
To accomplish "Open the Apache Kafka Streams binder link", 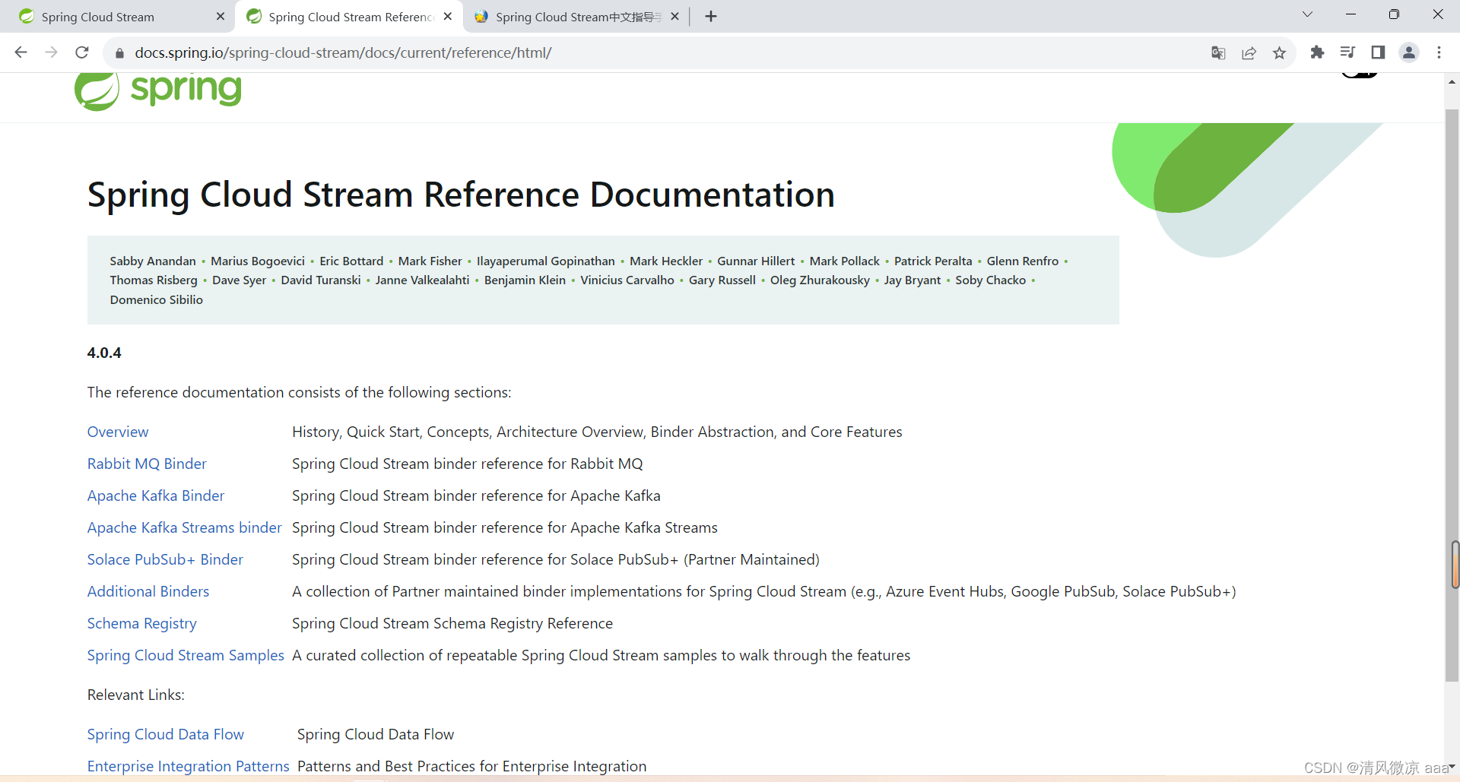I will pyautogui.click(x=185, y=527).
